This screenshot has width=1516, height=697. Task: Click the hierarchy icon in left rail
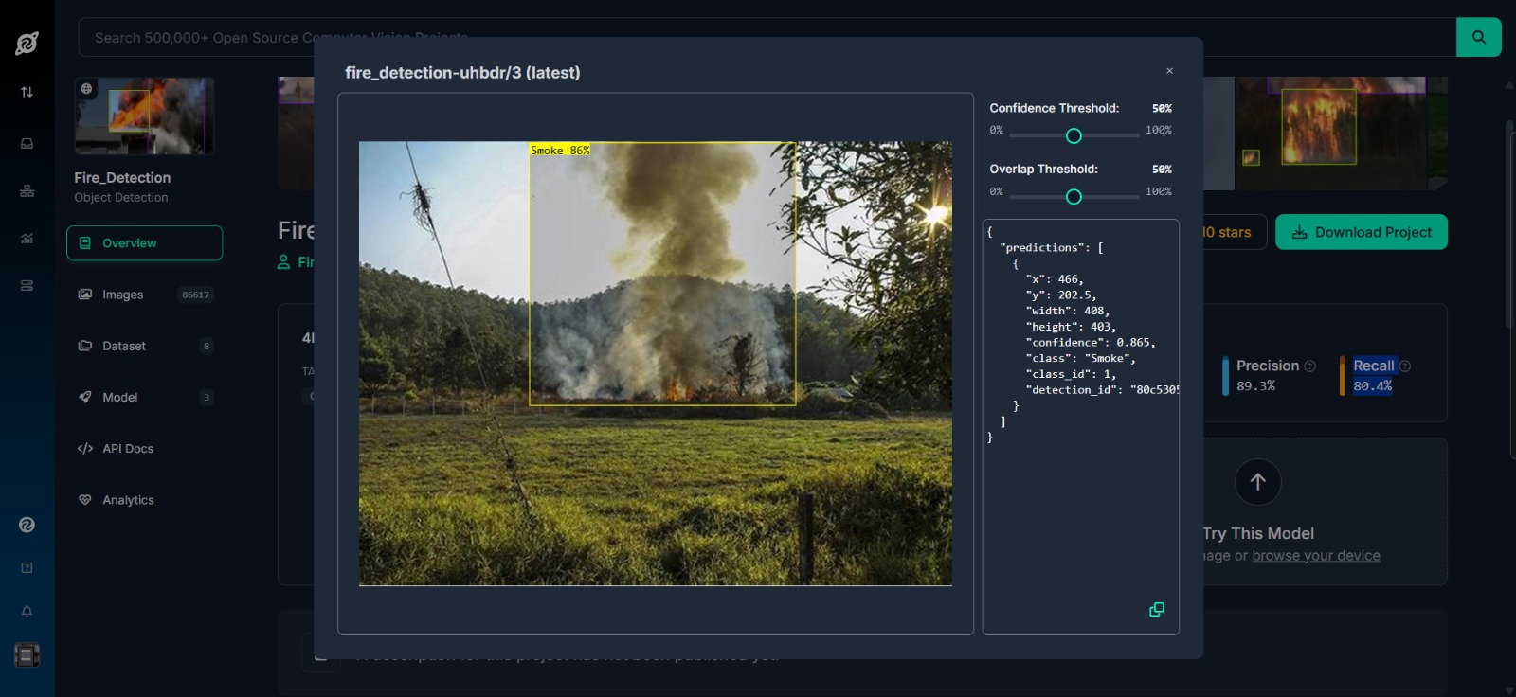tap(27, 191)
